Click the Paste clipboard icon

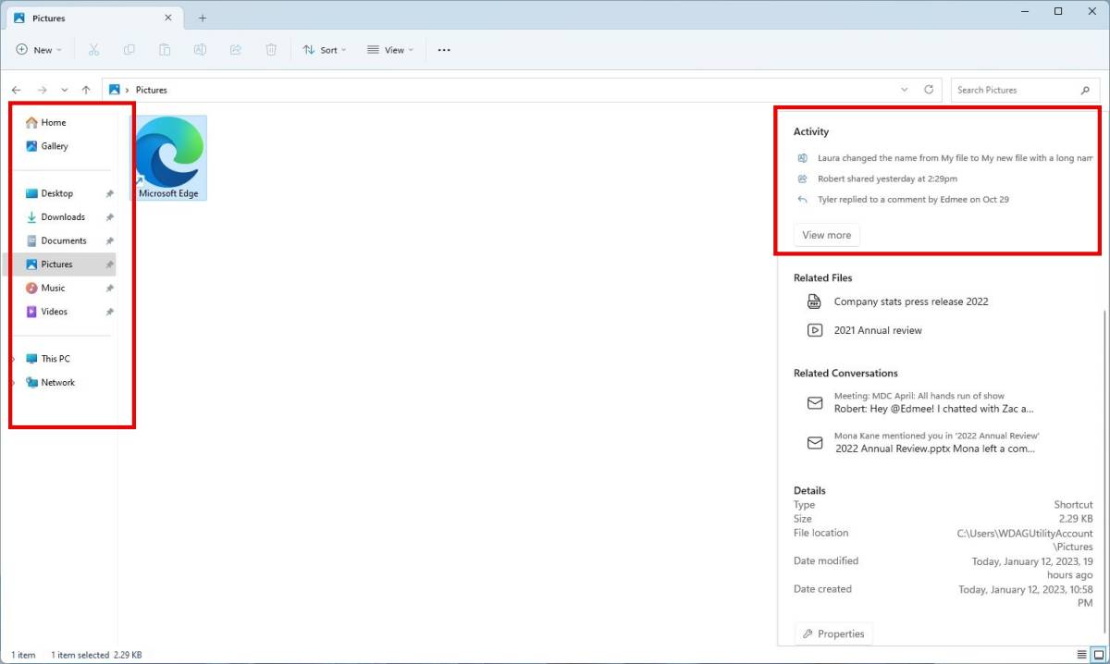tap(165, 50)
